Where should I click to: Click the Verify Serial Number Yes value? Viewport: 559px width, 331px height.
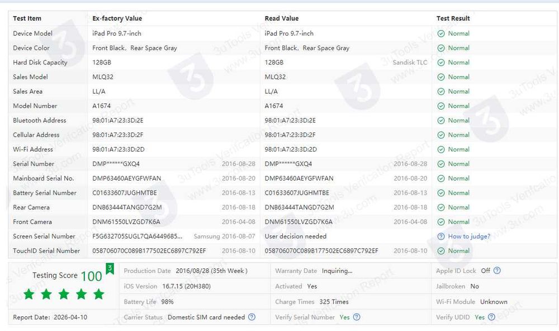point(344,317)
